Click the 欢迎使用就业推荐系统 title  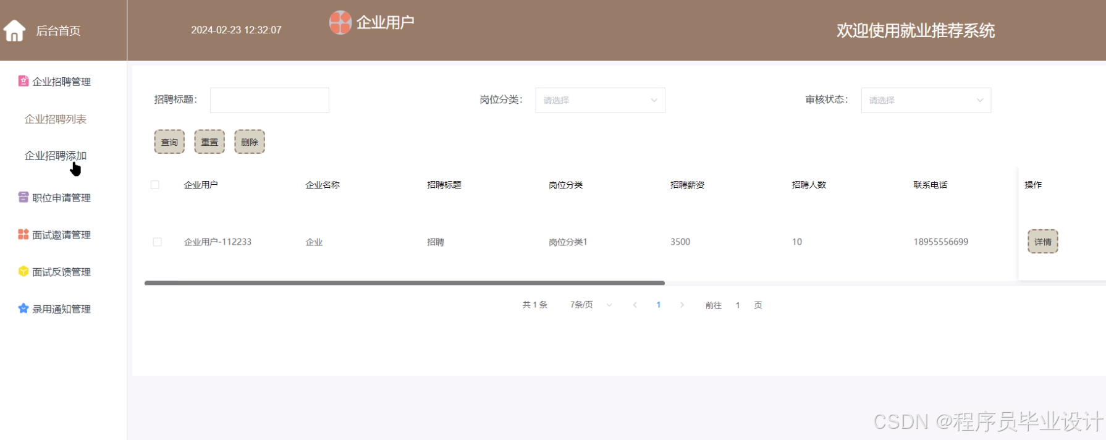[916, 30]
